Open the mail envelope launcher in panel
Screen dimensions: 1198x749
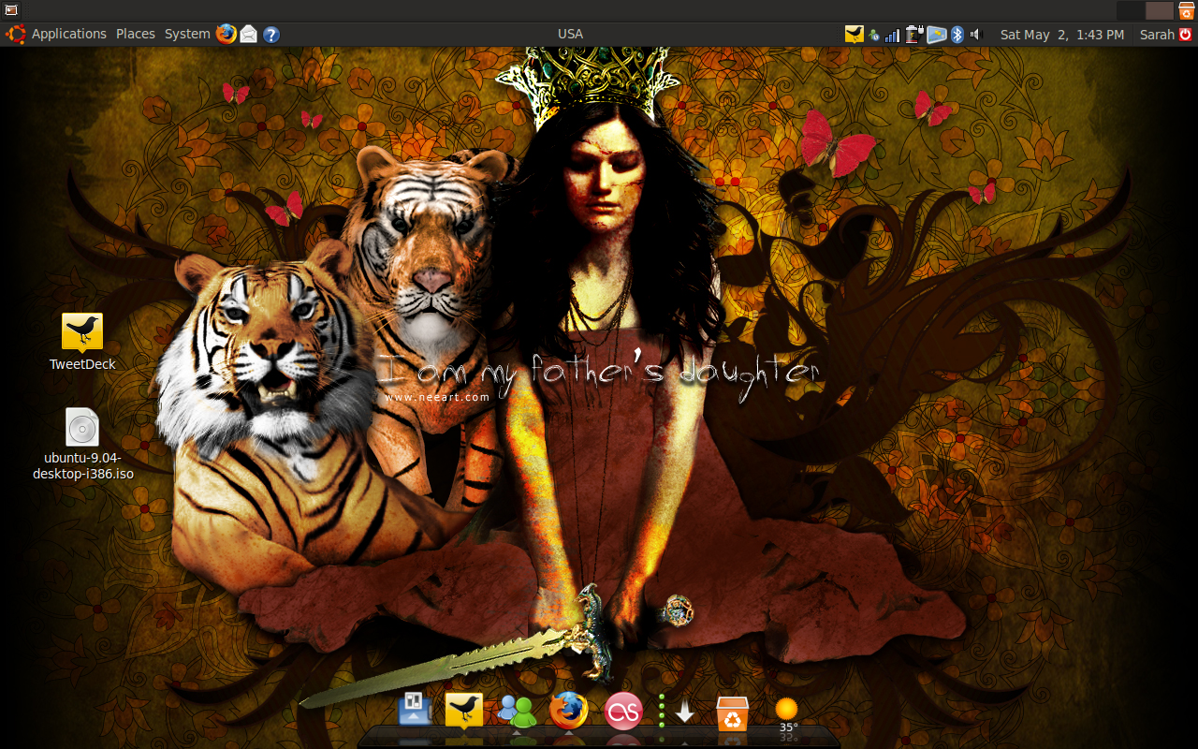click(248, 35)
